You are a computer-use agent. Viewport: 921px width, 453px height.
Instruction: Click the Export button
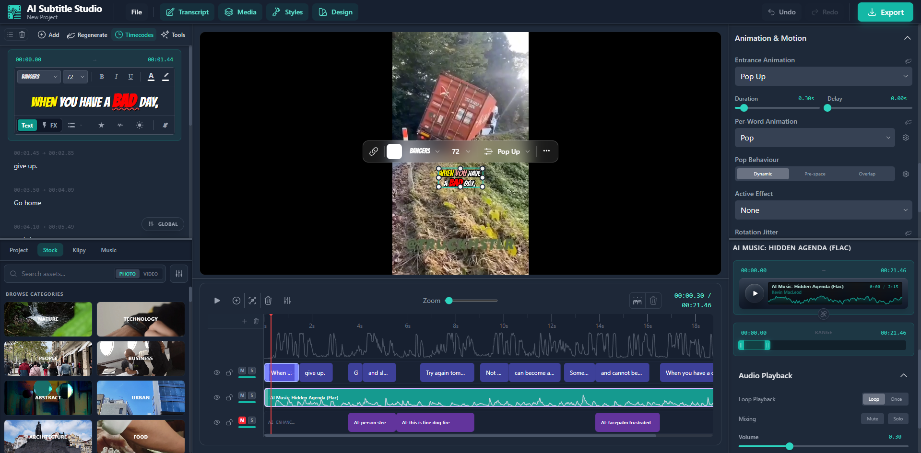[885, 12]
